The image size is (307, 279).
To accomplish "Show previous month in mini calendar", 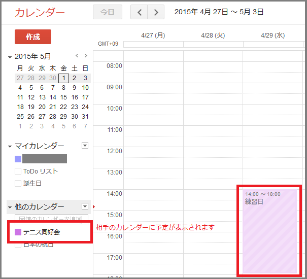I will [77, 56].
